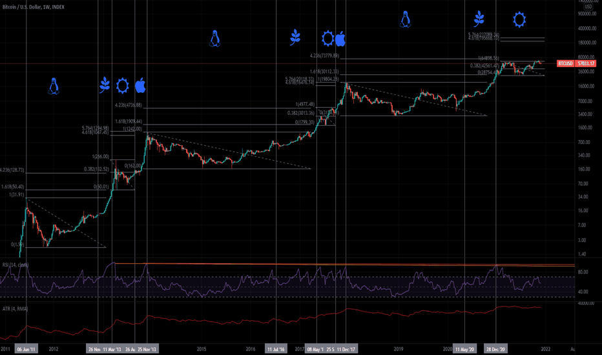Select the 1.618(1909.44) Fibonacci label
The width and height of the screenshot is (602, 355).
pyautogui.click(x=129, y=121)
